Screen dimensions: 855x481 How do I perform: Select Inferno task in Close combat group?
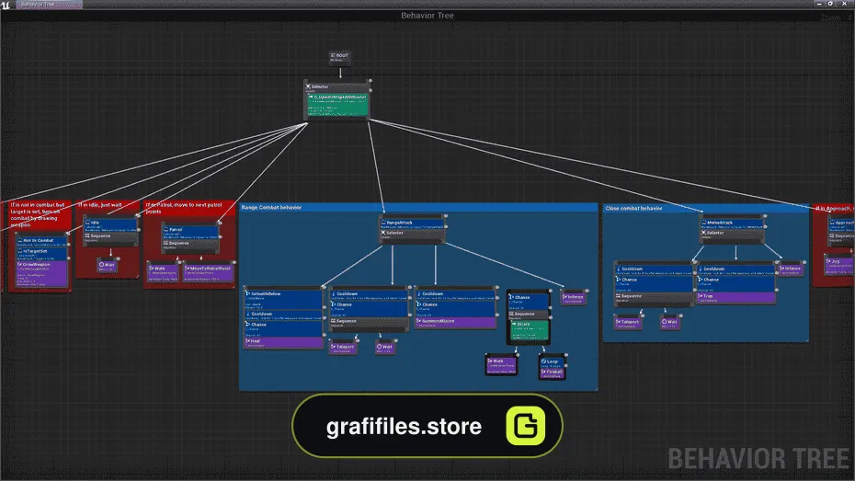coord(791,269)
